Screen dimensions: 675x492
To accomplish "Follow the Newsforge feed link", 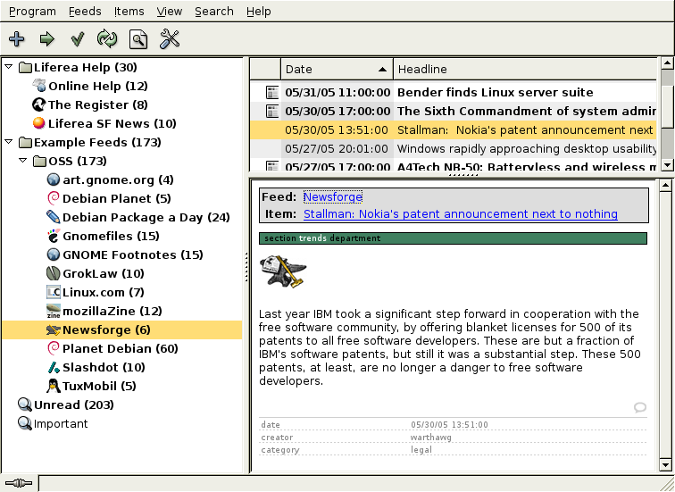I will (x=332, y=196).
